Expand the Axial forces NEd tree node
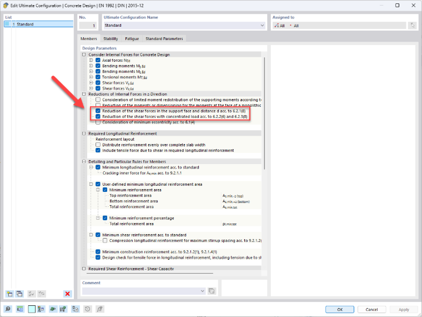 tap(91, 60)
